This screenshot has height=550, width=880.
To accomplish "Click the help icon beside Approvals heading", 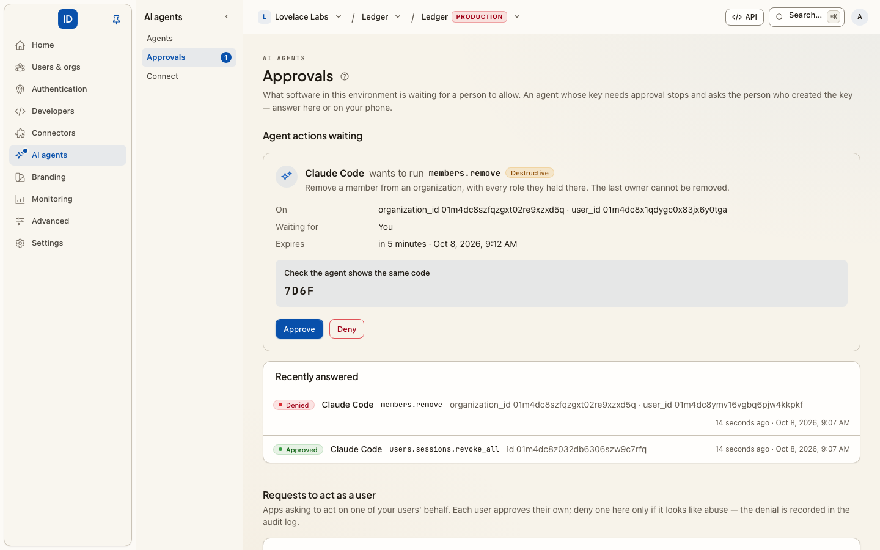I will point(345,76).
